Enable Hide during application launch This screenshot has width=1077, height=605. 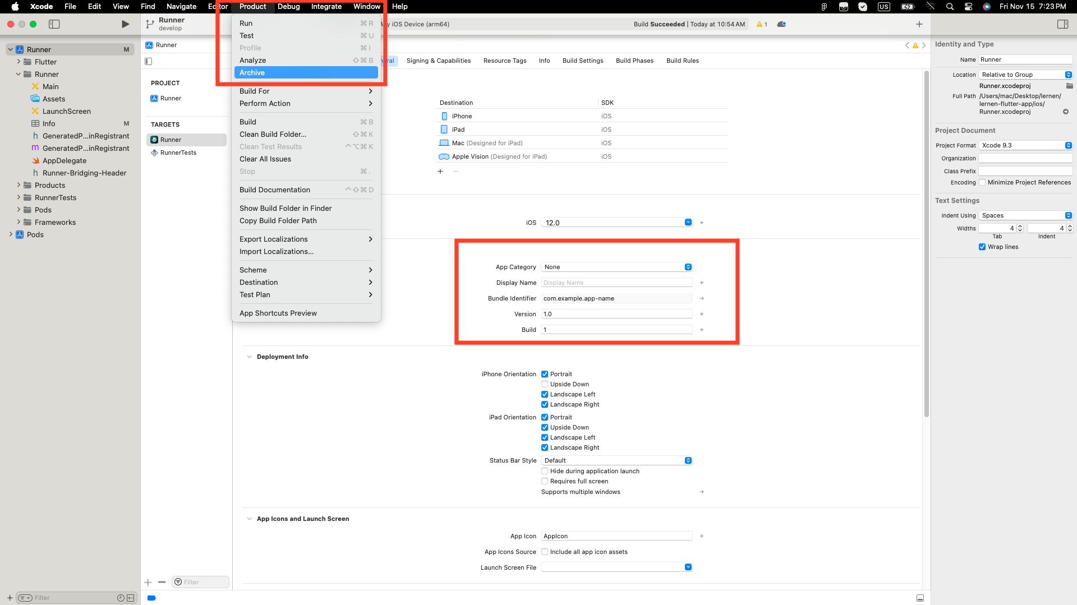(545, 471)
